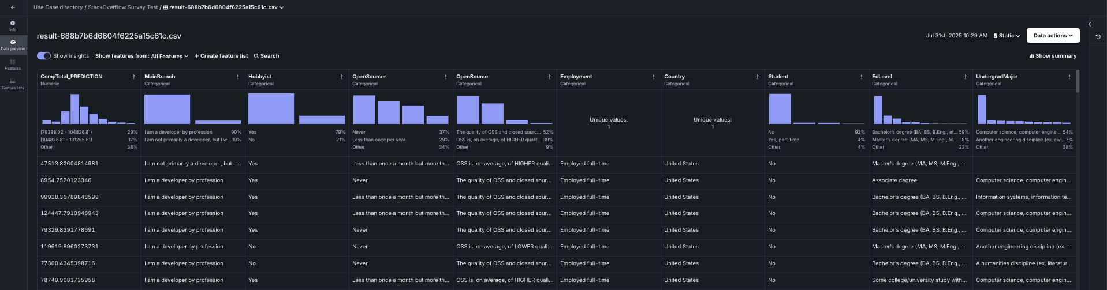Click the history icon at far right
1107x290 pixels.
tap(1098, 36)
